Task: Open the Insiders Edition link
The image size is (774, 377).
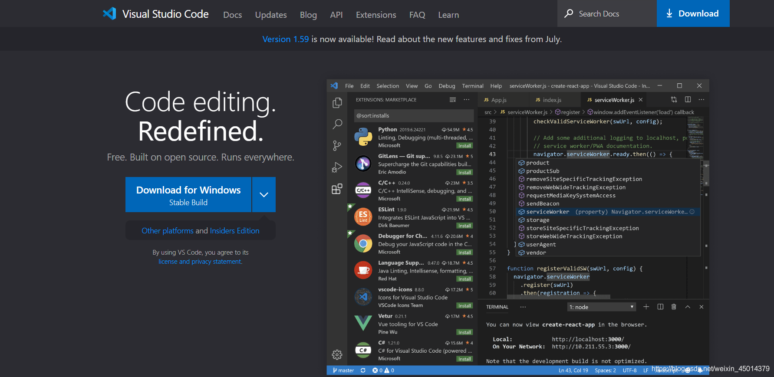Action: tap(234, 231)
